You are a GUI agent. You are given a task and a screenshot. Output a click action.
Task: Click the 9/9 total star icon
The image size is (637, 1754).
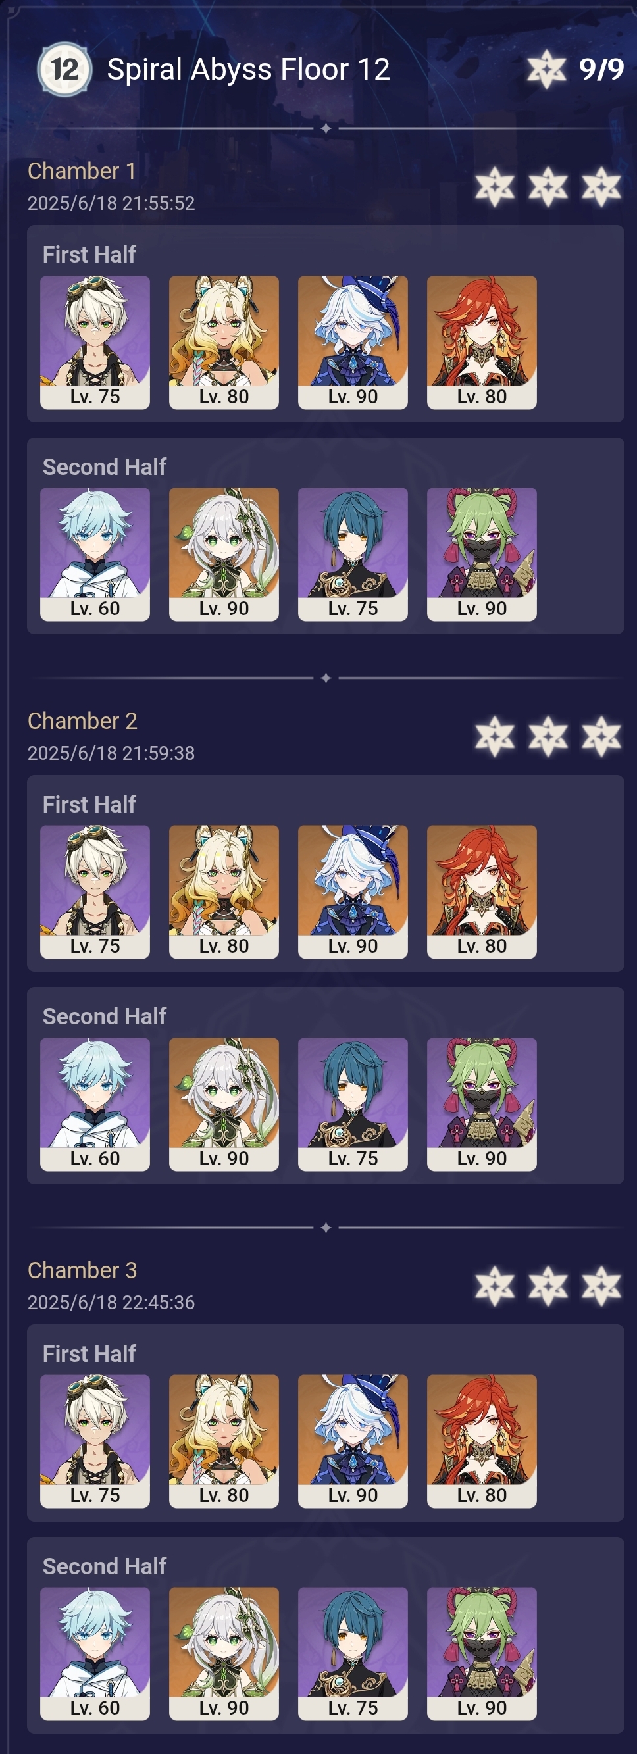coord(546,69)
